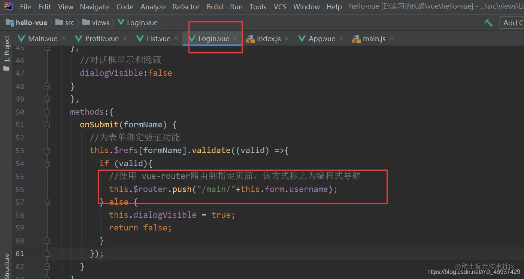
Task: Close the App.vue tab
Action: click(341, 38)
